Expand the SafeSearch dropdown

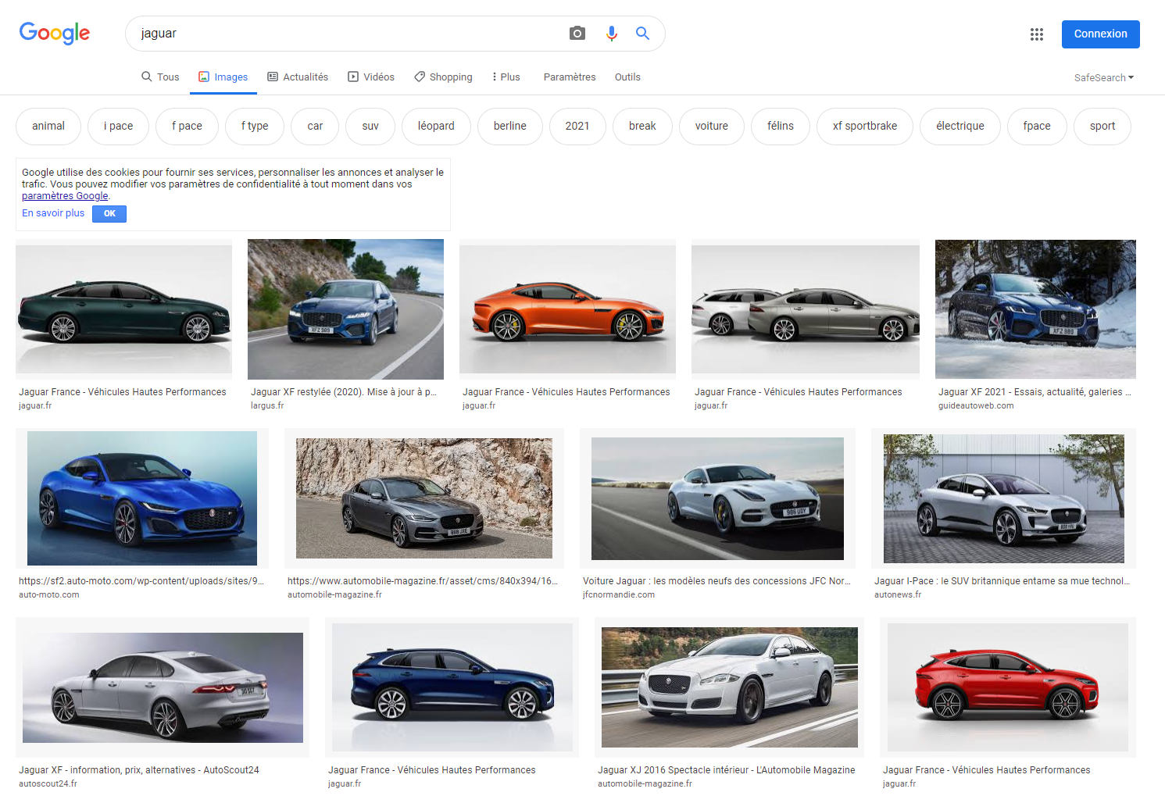tap(1104, 78)
